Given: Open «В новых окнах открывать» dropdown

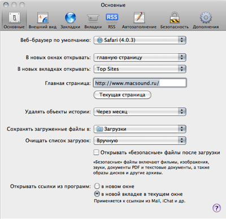Looking at the screenshot, I should (140, 58).
